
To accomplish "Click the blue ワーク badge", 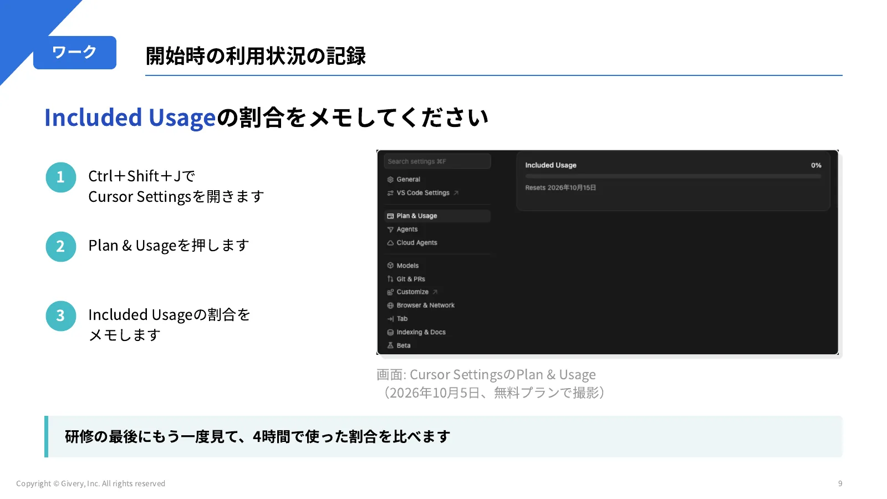I will coord(75,53).
